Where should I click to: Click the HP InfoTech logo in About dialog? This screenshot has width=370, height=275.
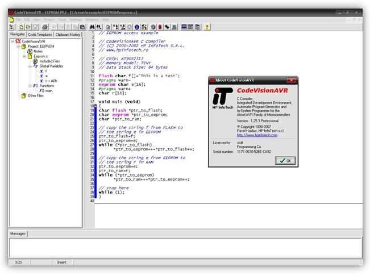pyautogui.click(x=223, y=98)
